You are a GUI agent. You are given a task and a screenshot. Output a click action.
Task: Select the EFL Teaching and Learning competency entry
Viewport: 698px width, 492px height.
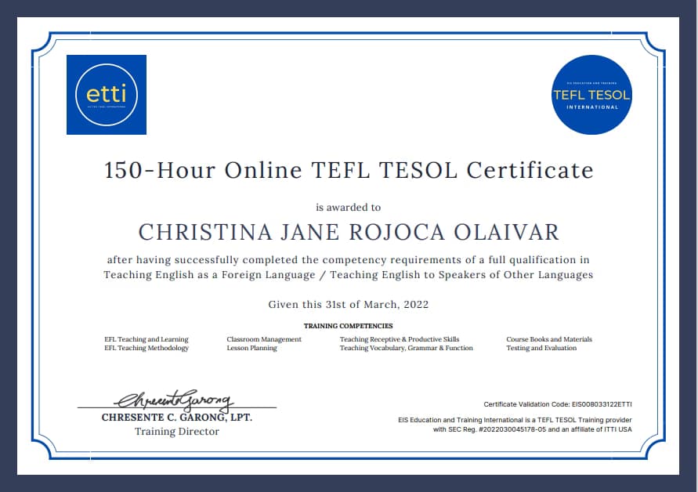147,339
